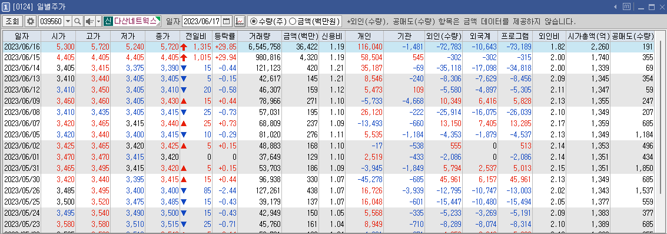Select the 금액(백만원) radio option

click(315, 21)
